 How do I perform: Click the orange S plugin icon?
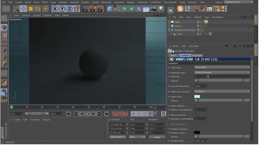point(180,9)
